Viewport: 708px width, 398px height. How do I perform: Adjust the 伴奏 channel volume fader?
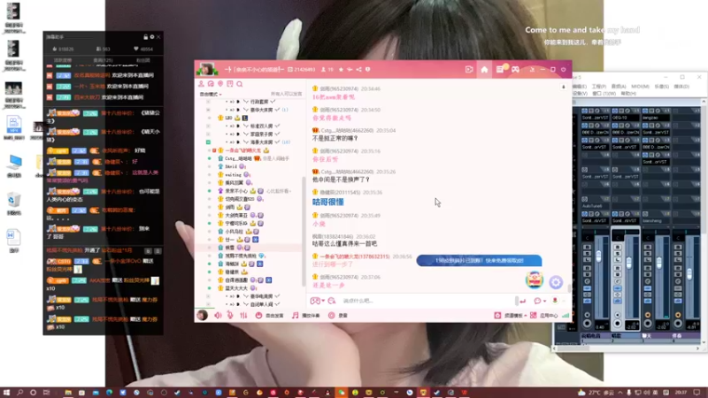click(689, 273)
